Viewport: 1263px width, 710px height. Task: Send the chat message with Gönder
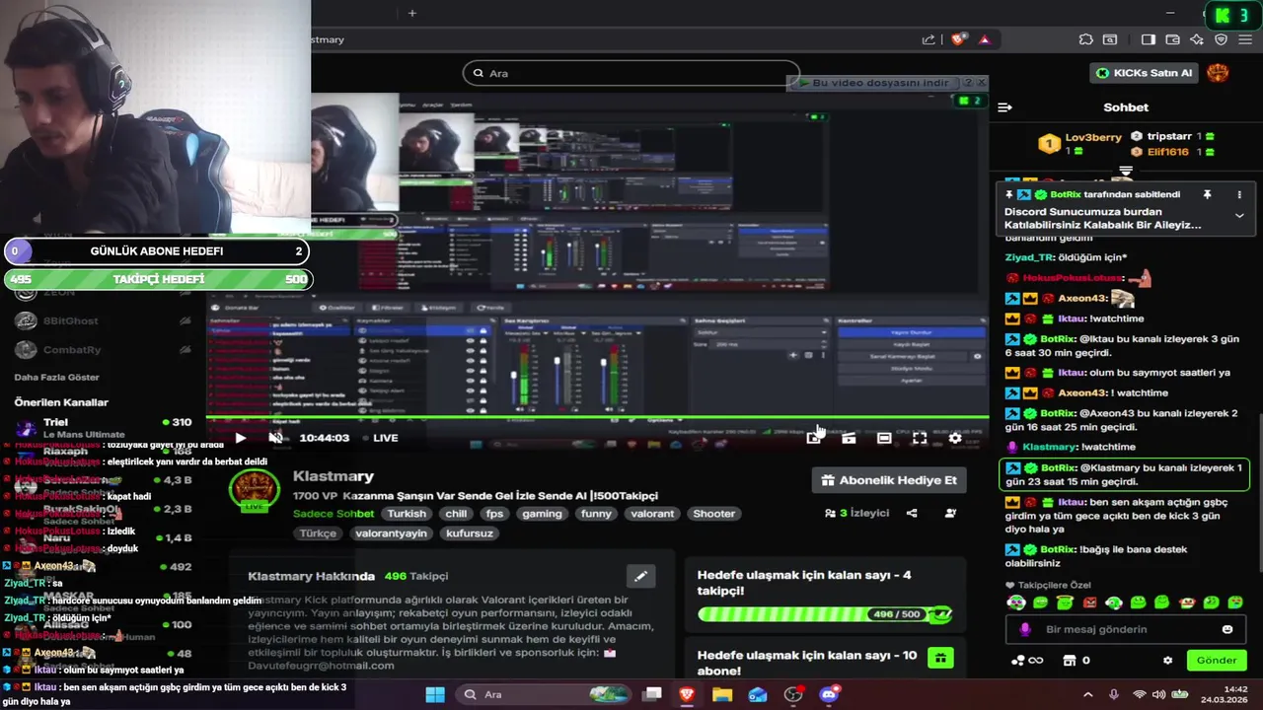pyautogui.click(x=1217, y=661)
